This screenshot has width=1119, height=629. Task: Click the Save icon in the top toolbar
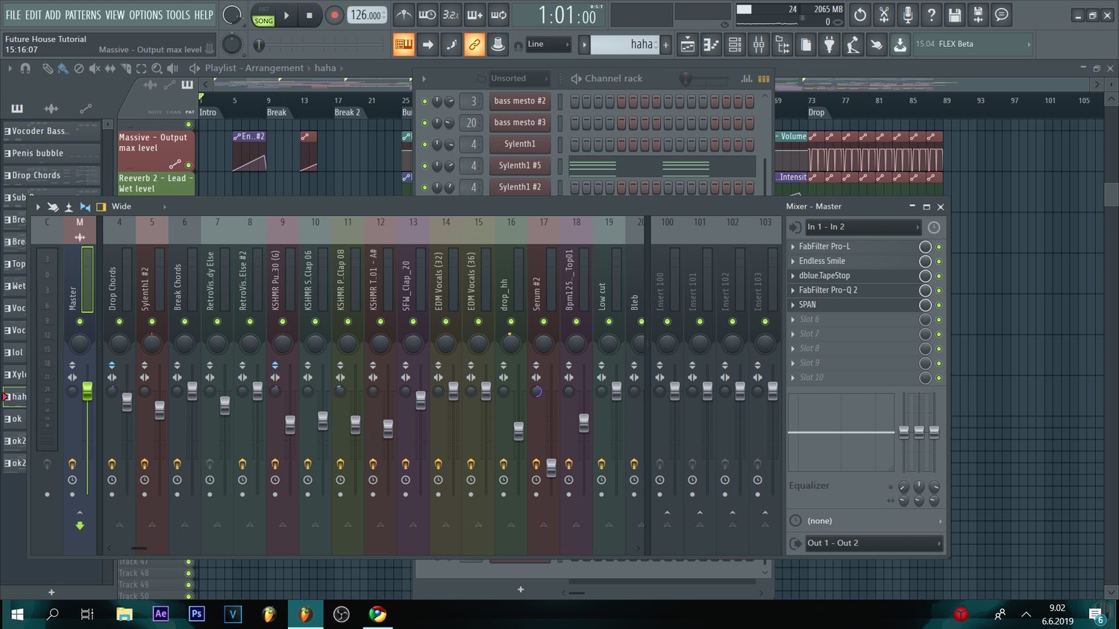click(x=956, y=14)
